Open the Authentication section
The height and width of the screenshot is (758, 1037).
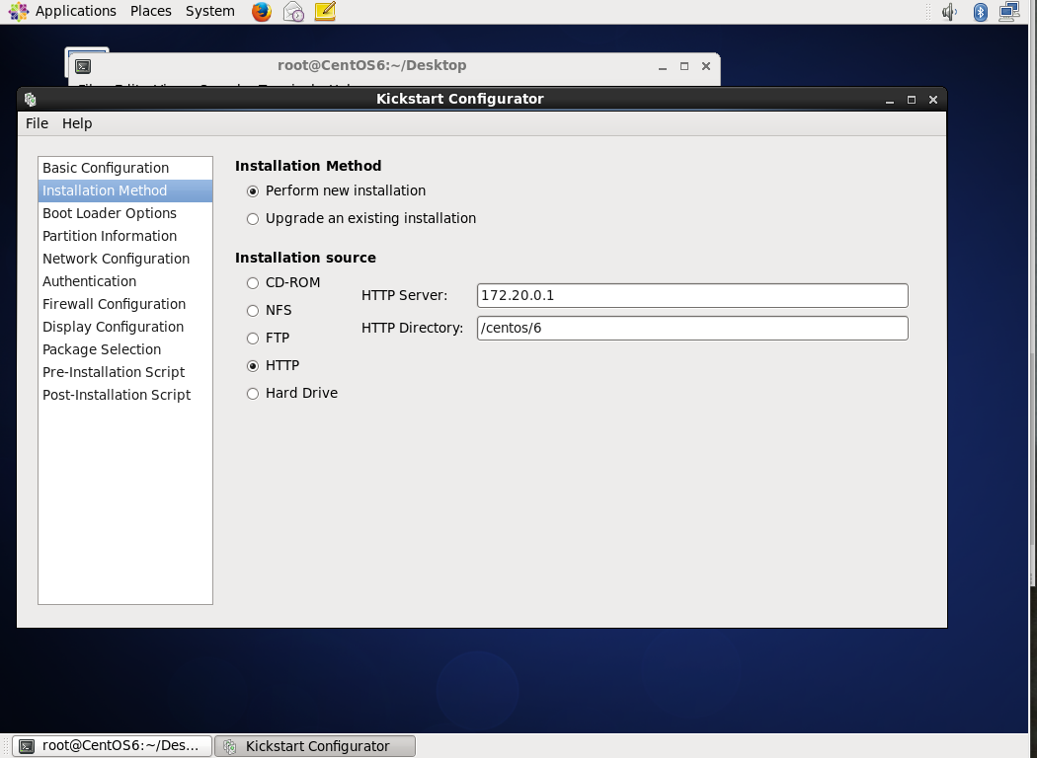click(x=125, y=281)
